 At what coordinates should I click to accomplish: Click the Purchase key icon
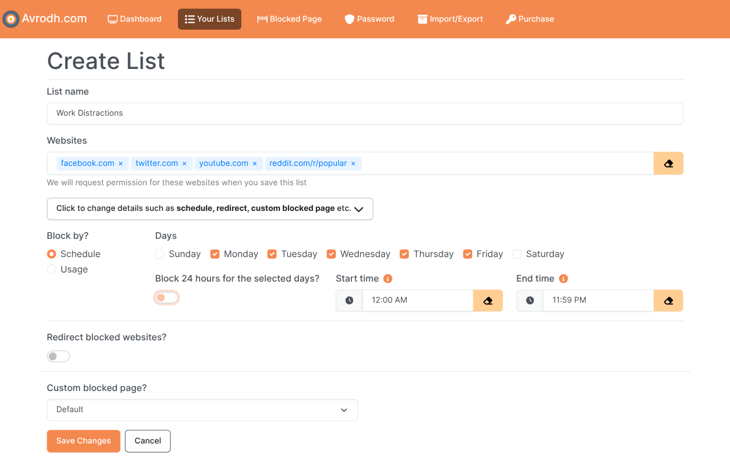511,19
